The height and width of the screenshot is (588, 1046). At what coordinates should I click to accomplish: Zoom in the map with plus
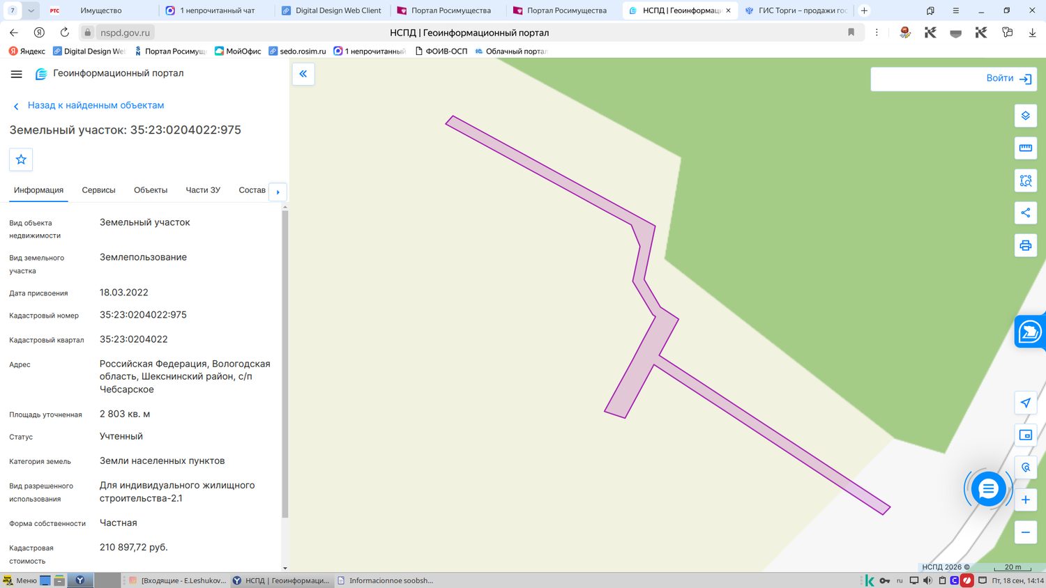click(1025, 500)
